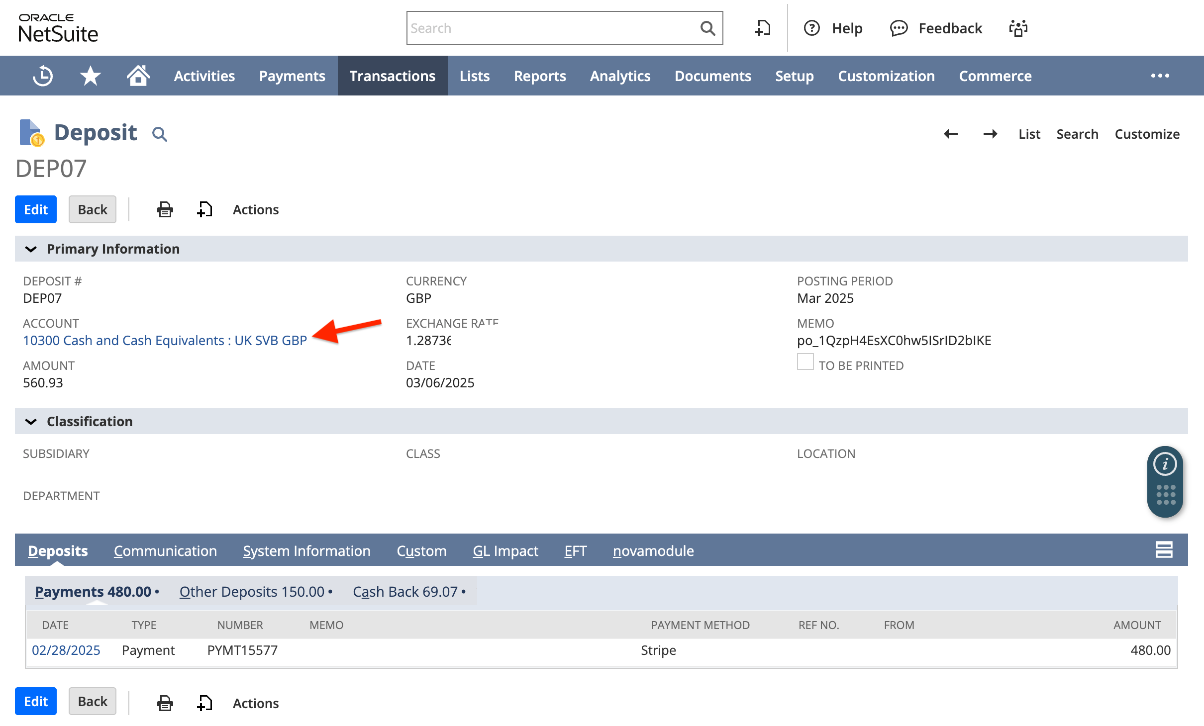Open the top Actions menu
The width and height of the screenshot is (1204, 726).
pyautogui.click(x=255, y=209)
